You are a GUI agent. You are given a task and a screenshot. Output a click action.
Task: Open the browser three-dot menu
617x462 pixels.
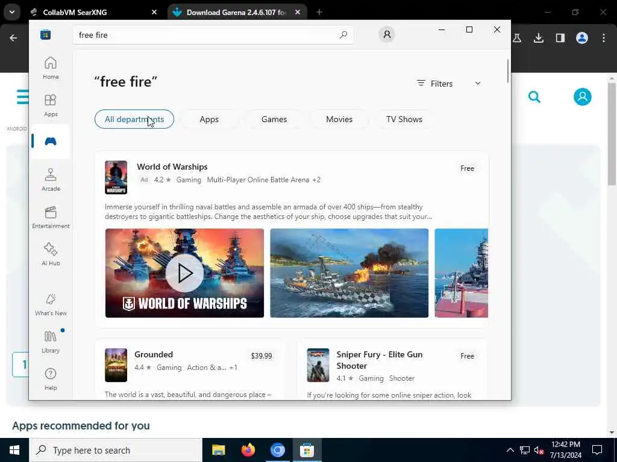pyautogui.click(x=604, y=38)
